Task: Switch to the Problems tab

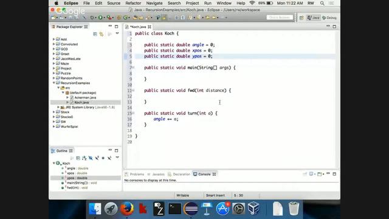Action: point(134,175)
